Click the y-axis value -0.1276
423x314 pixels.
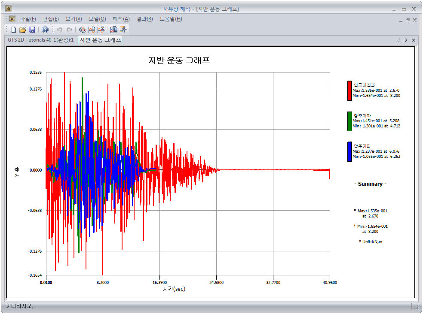pyautogui.click(x=35, y=251)
